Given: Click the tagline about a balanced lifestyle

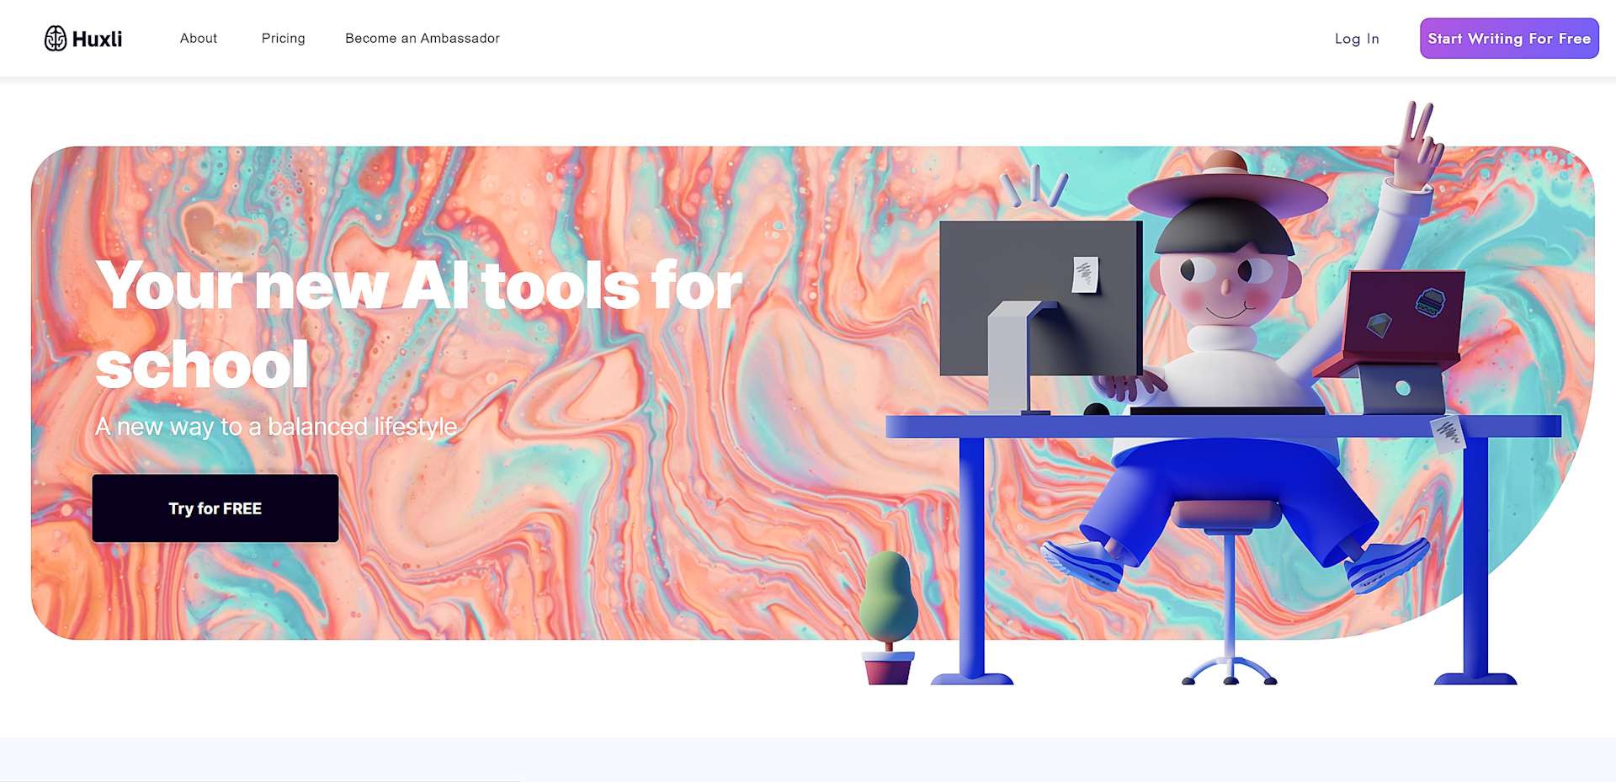Looking at the screenshot, I should pyautogui.click(x=275, y=427).
